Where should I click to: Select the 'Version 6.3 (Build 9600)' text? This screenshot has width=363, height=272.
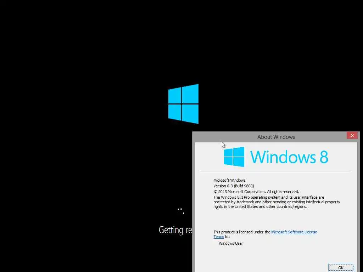click(x=234, y=186)
